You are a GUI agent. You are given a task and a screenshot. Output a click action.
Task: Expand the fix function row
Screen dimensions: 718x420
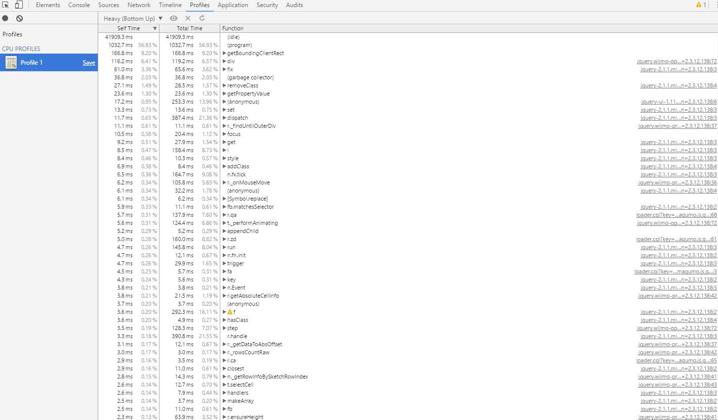pyautogui.click(x=224, y=69)
